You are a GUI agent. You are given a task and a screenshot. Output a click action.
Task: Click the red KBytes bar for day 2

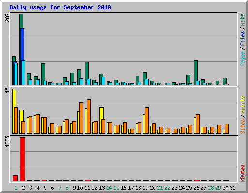[22, 159]
